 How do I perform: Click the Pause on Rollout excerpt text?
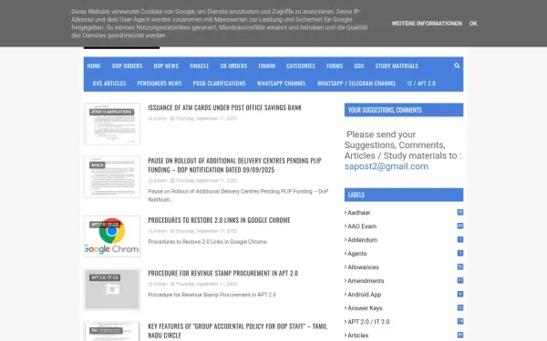238,196
